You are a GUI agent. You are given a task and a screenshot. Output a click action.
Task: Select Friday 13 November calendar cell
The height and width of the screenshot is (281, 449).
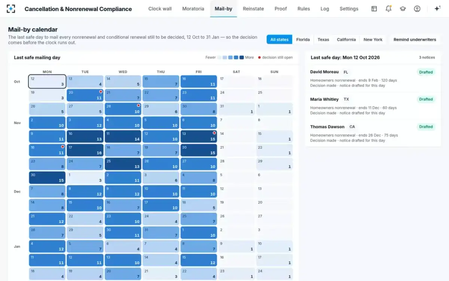click(199, 136)
